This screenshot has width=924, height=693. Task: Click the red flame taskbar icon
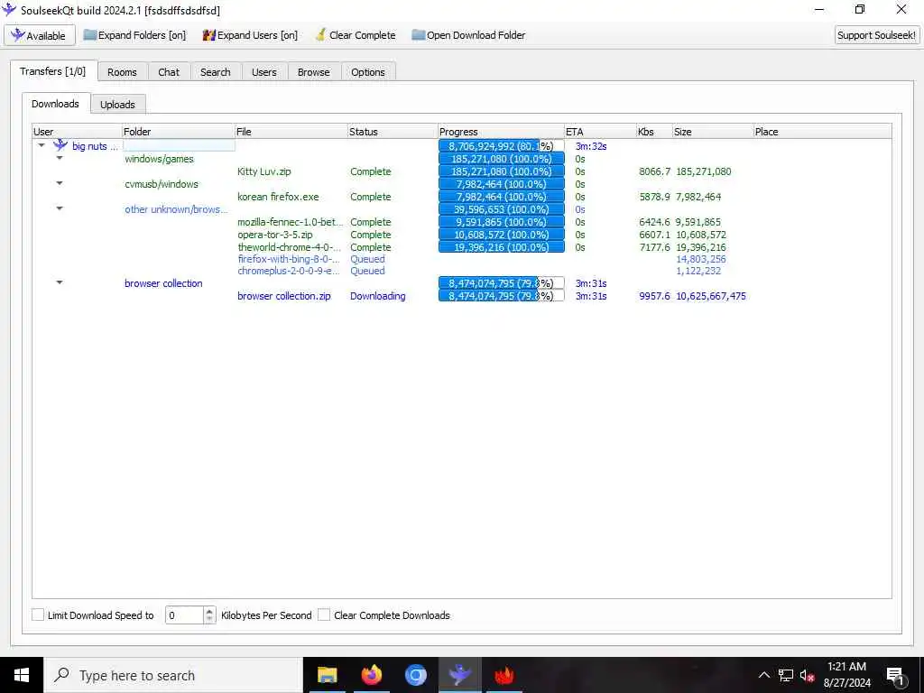504,675
